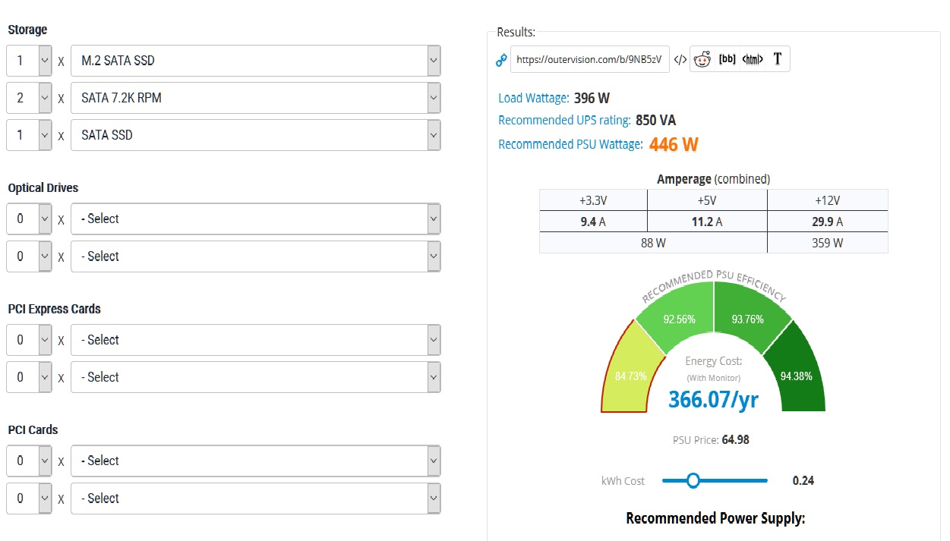Click the PSU Price 64.98 value
Screen dimensions: 950x541
[735, 440]
